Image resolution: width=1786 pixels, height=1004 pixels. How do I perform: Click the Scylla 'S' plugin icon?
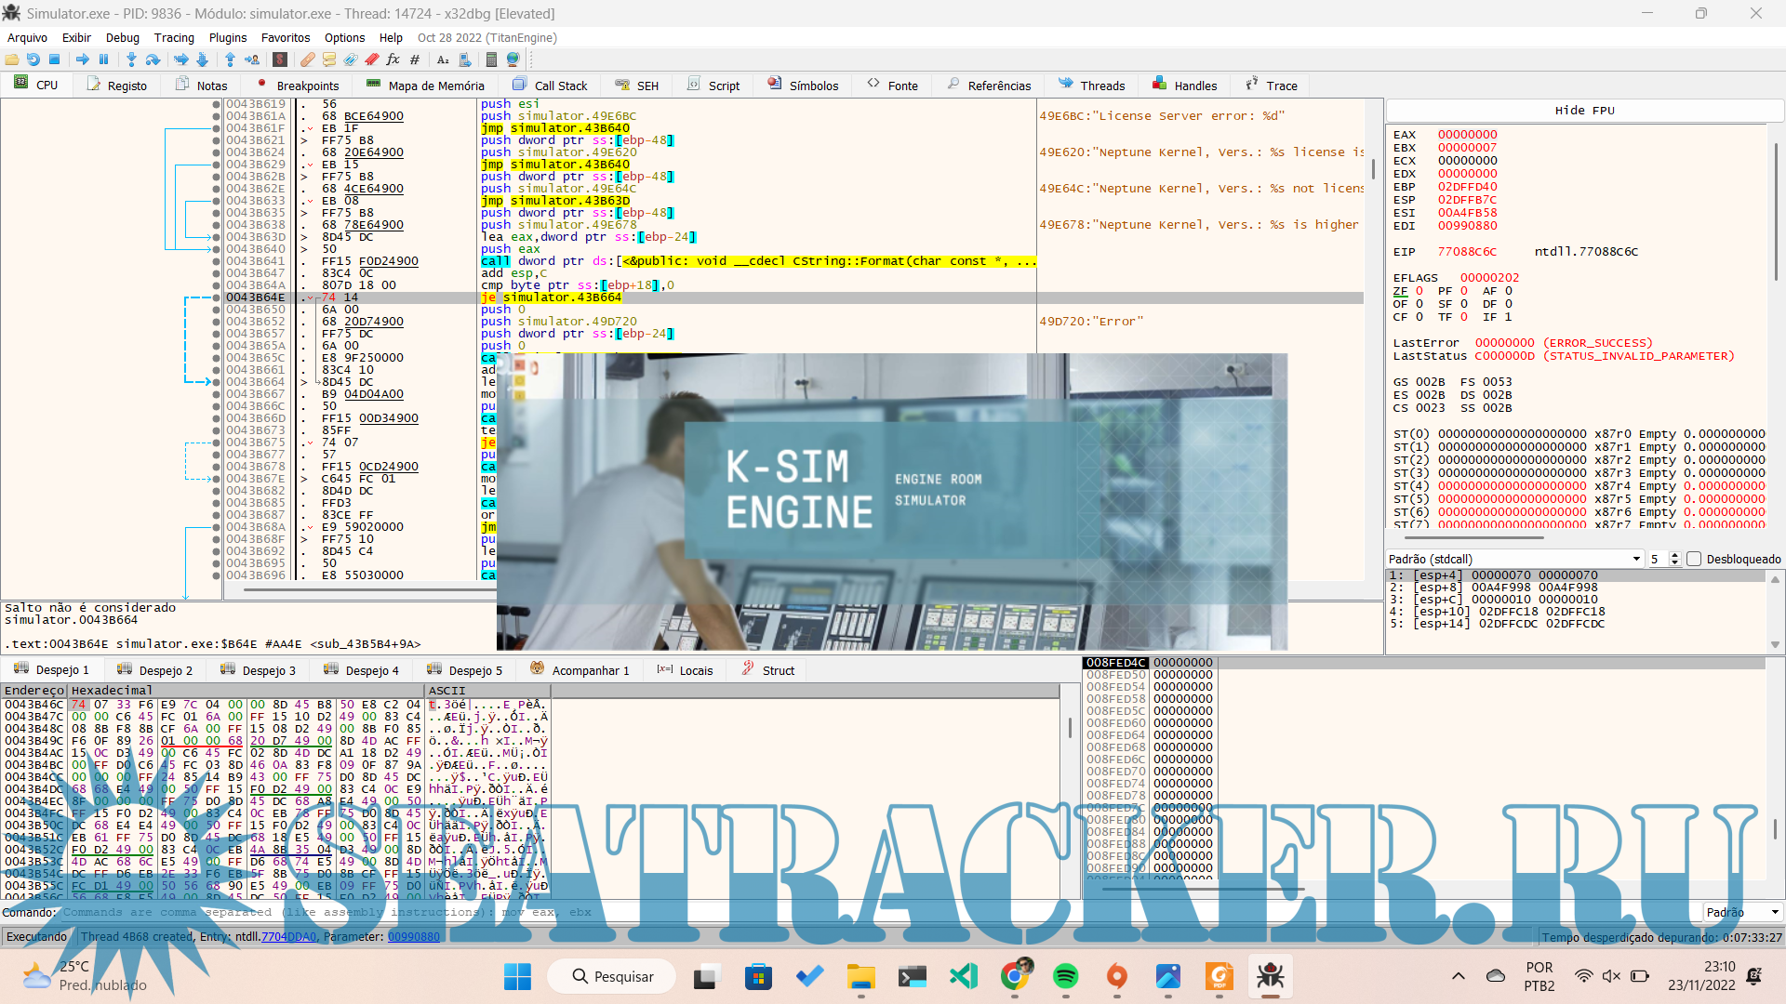(x=280, y=59)
